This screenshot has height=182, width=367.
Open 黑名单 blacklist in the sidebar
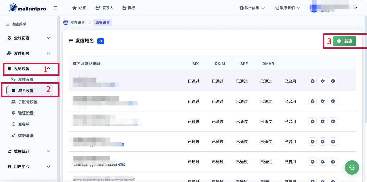[x=21, y=124]
